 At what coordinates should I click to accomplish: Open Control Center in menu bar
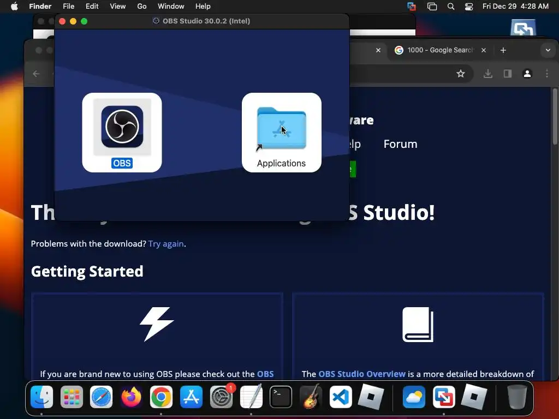point(469,7)
